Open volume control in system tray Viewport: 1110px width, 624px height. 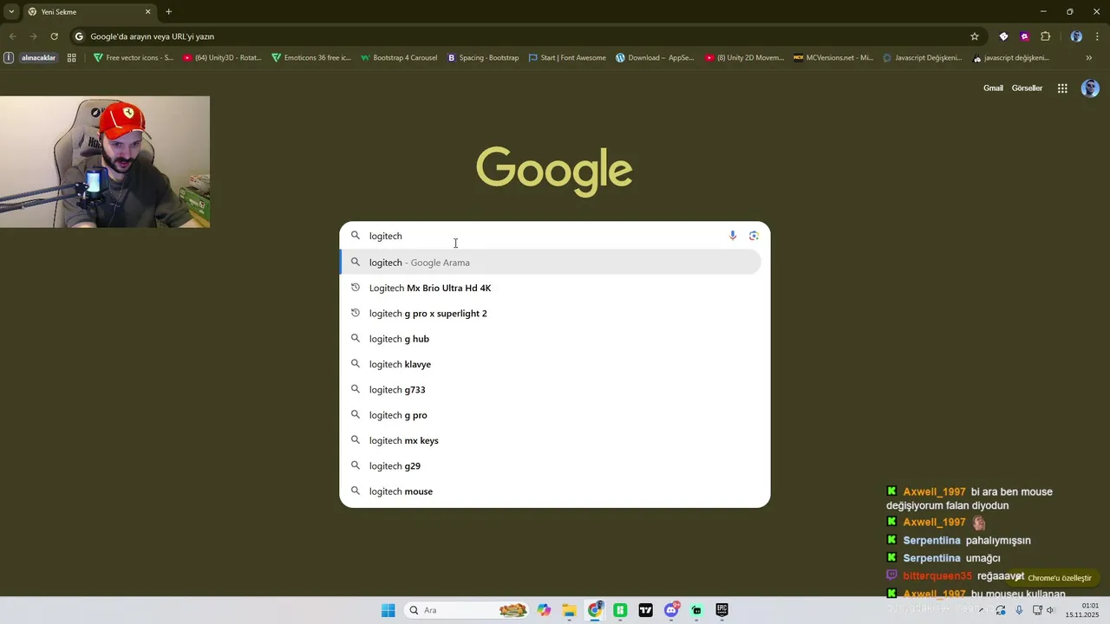[1050, 610]
